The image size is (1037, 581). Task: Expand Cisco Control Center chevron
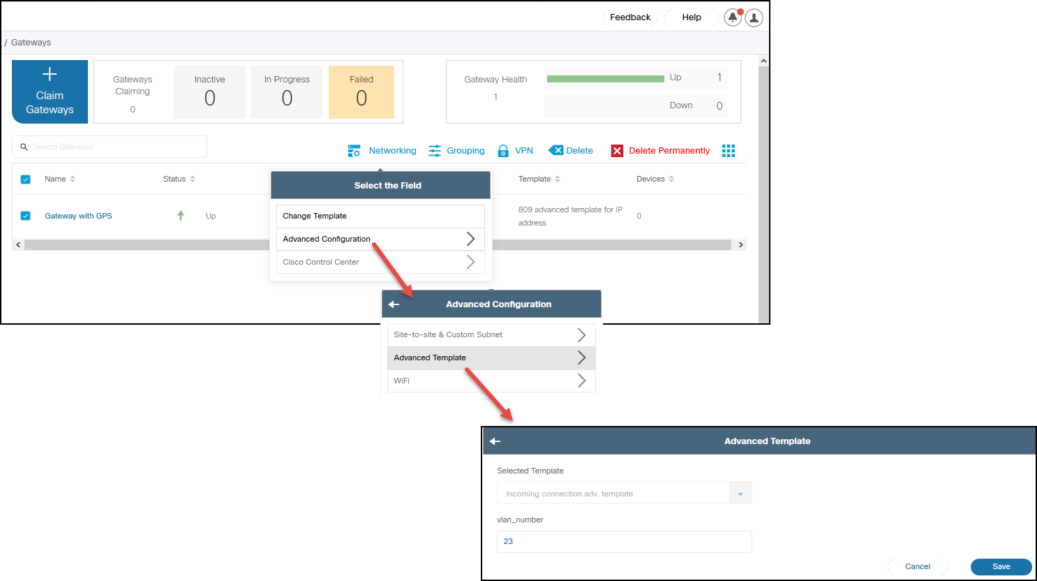470,262
